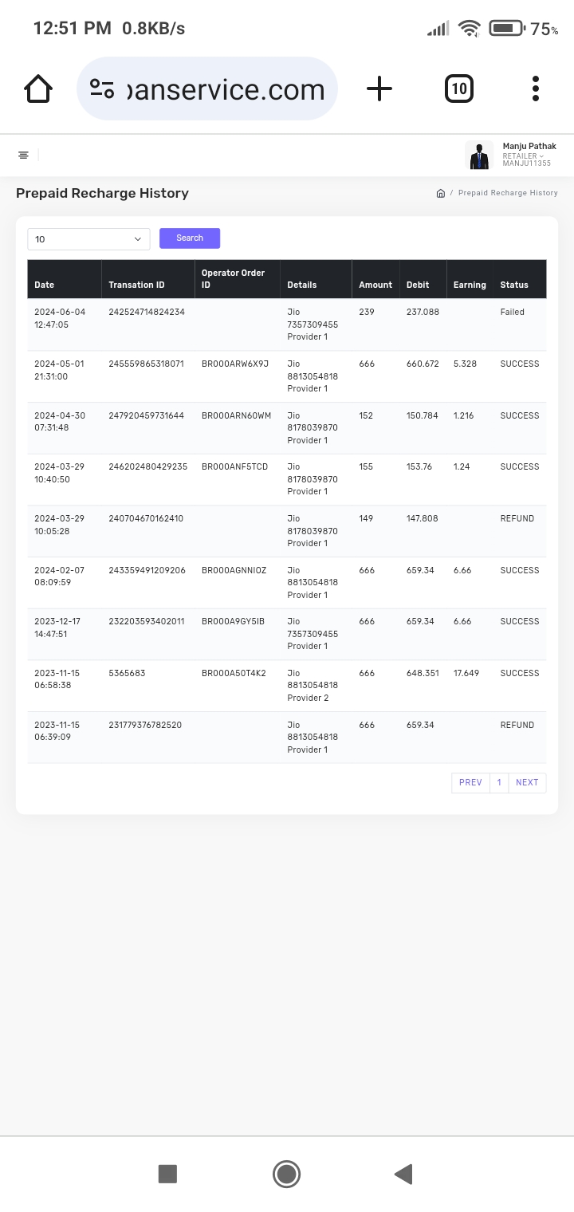Sort by the Date column header
The width and height of the screenshot is (574, 1212).
click(x=45, y=285)
